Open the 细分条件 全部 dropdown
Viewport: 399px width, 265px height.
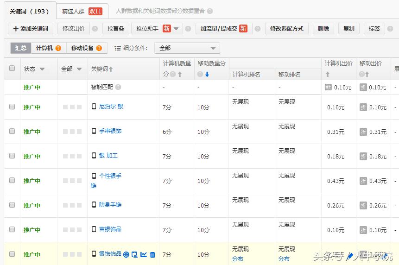[x=187, y=48]
